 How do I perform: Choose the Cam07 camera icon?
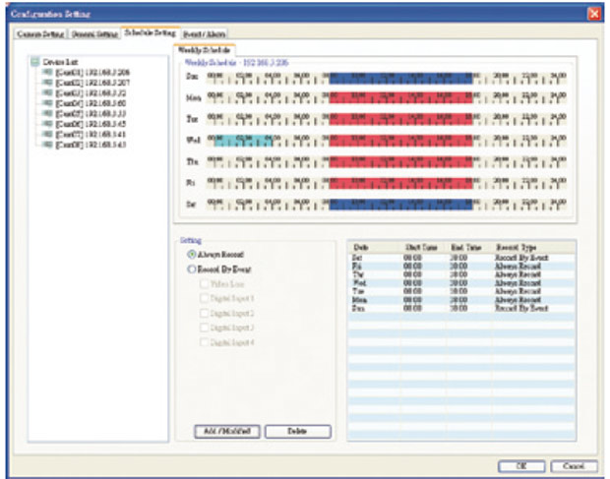point(48,135)
